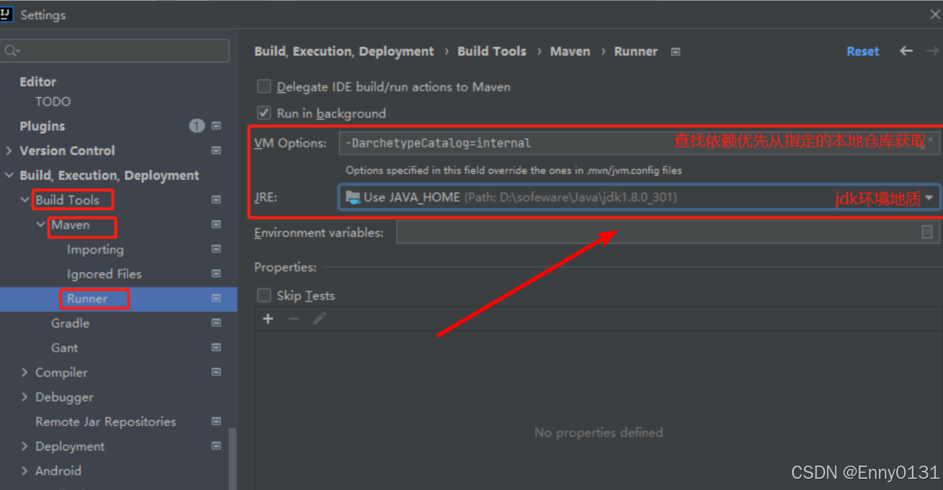943x490 pixels.
Task: Click 'No properties defined' placeholder text
Action: [x=598, y=432]
